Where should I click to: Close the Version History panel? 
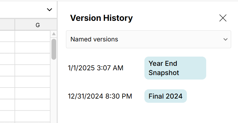[x=223, y=18]
